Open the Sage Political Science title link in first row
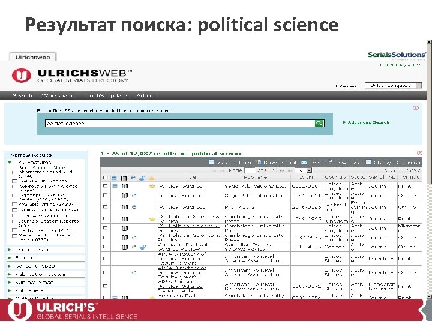 coord(180,186)
